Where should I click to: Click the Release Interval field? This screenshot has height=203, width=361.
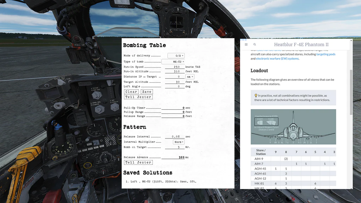pos(173,137)
